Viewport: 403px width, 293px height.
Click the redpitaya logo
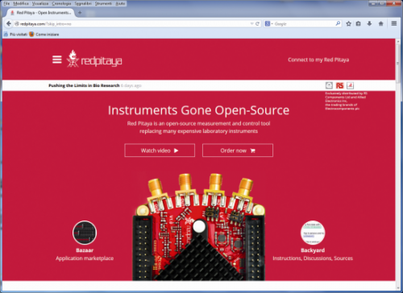[x=94, y=59]
